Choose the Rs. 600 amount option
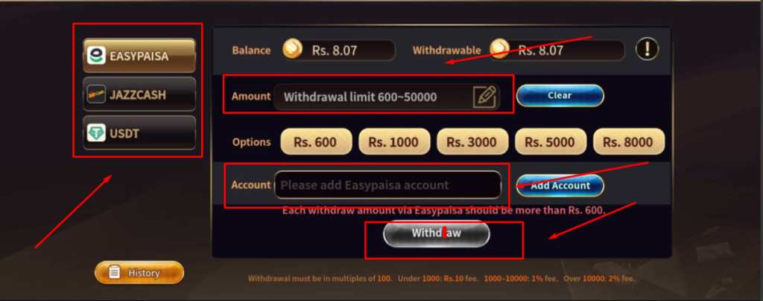The width and height of the screenshot is (763, 301). [316, 142]
